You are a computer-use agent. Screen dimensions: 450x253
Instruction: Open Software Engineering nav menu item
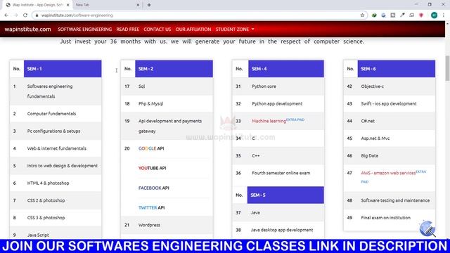point(84,30)
